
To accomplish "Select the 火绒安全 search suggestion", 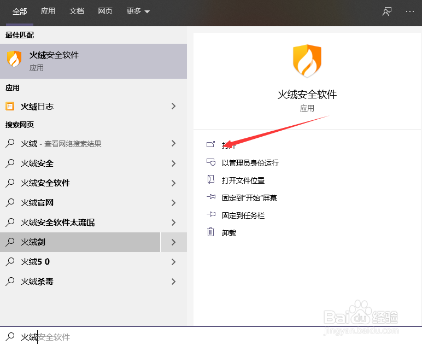I will click(x=80, y=163).
